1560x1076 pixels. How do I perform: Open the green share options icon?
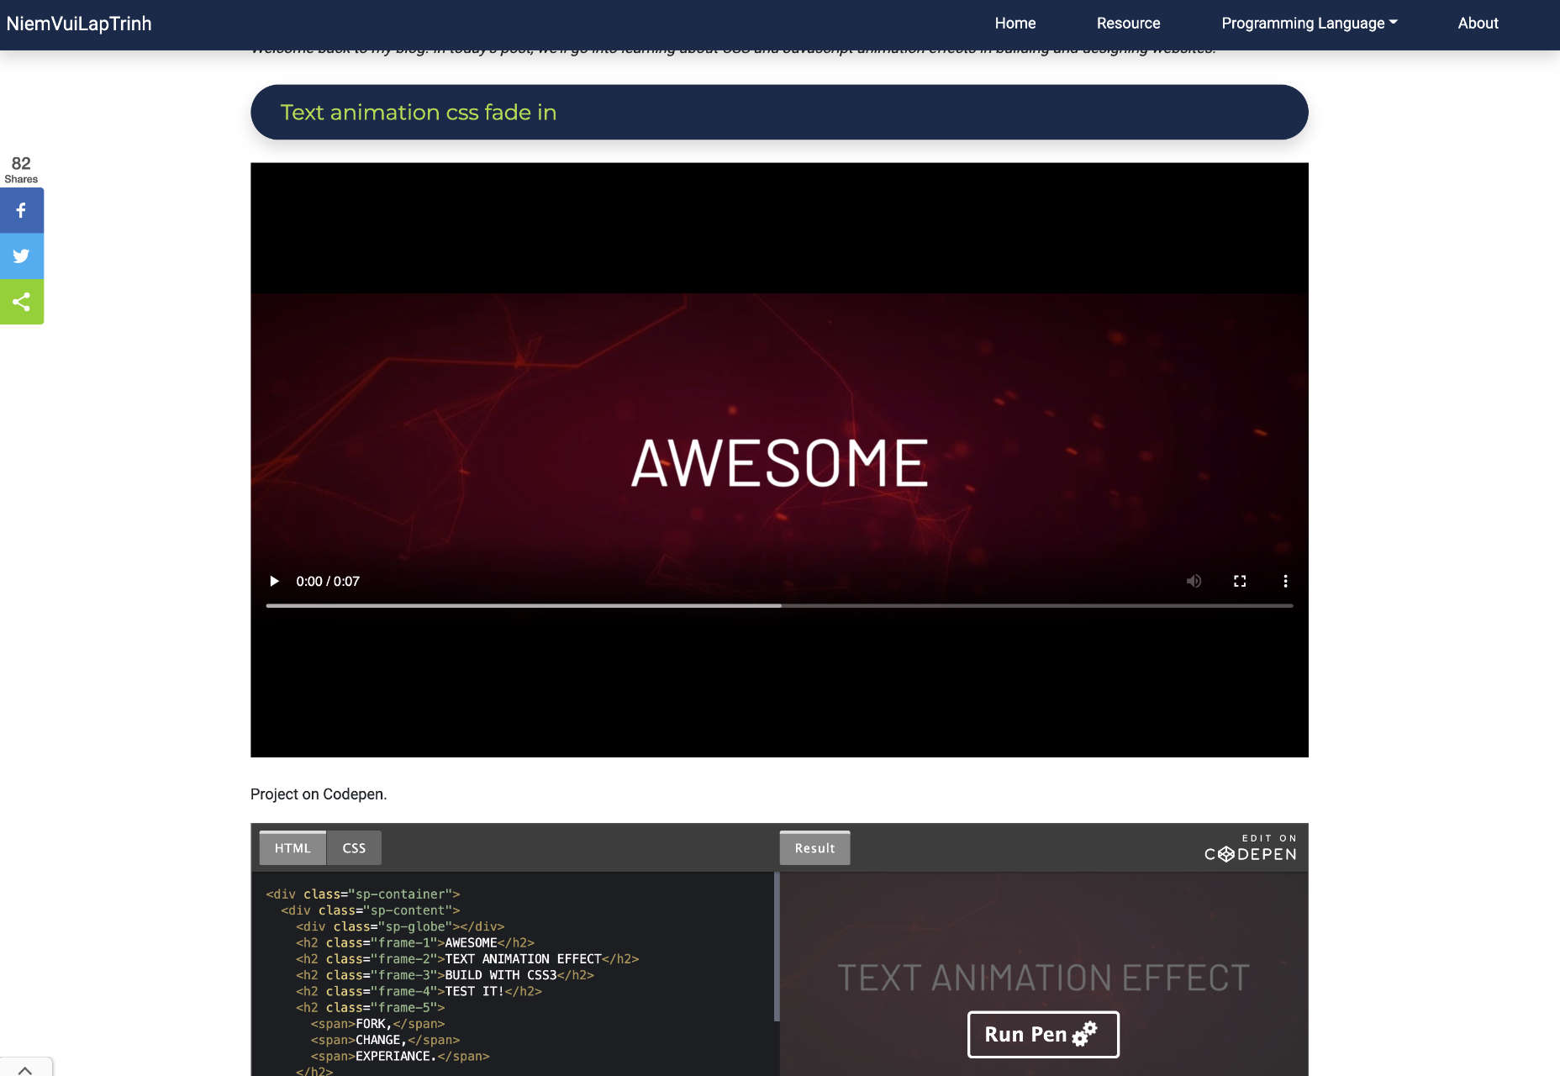click(x=22, y=301)
